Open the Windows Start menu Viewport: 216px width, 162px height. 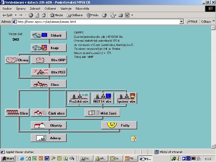[8, 158]
